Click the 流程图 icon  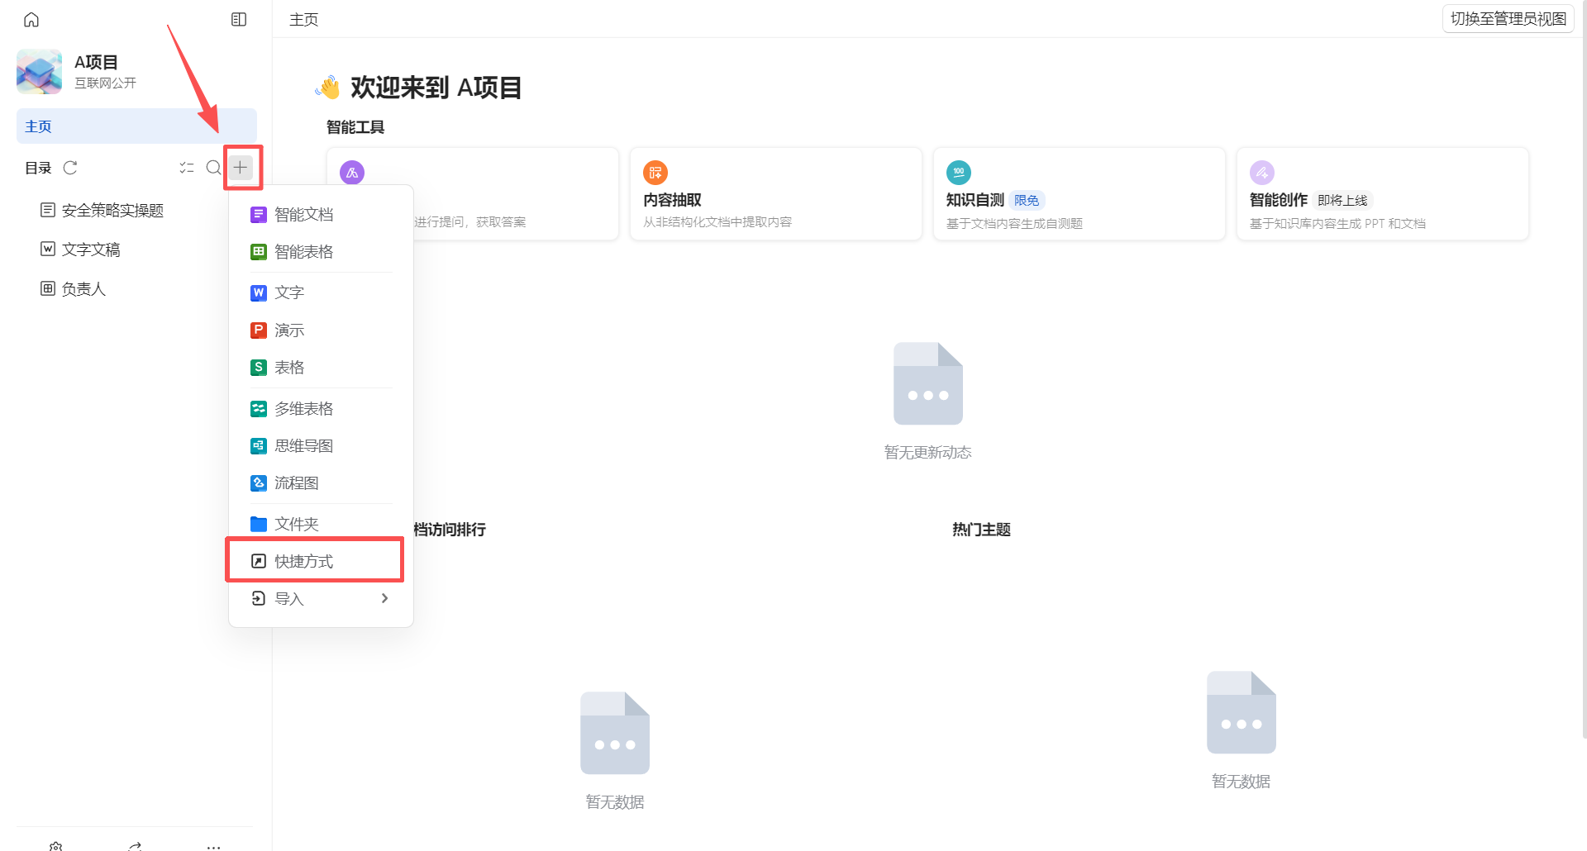259,483
